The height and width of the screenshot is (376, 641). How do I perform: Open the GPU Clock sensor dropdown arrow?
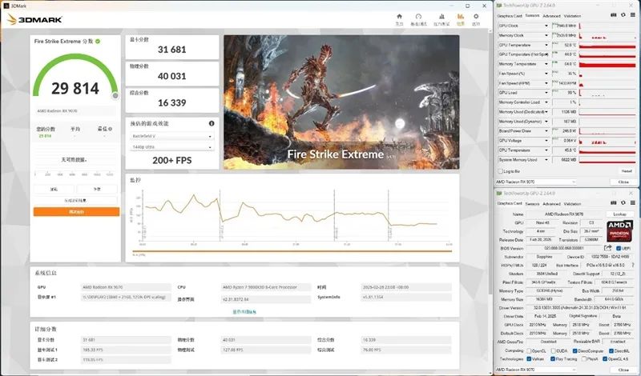coord(546,26)
